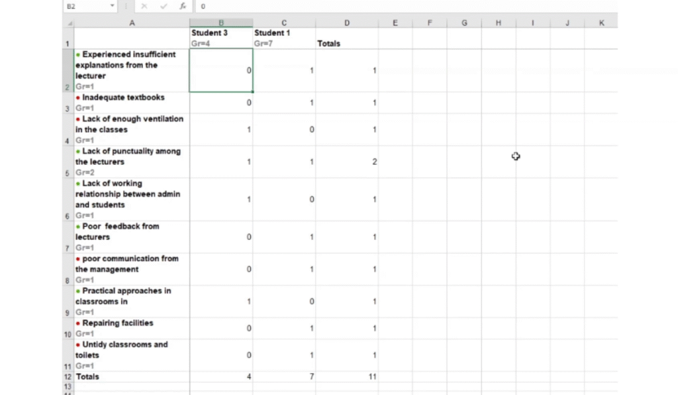Open the Name Box dropdown arrow

click(113, 6)
